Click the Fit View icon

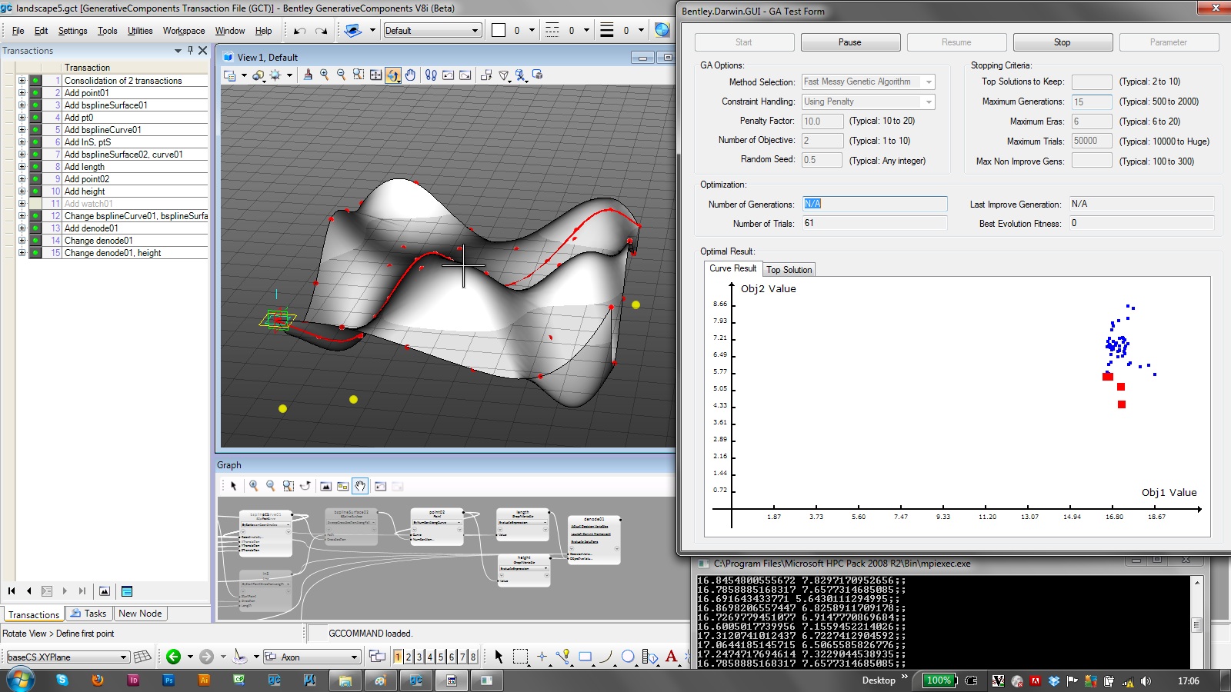tap(375, 75)
